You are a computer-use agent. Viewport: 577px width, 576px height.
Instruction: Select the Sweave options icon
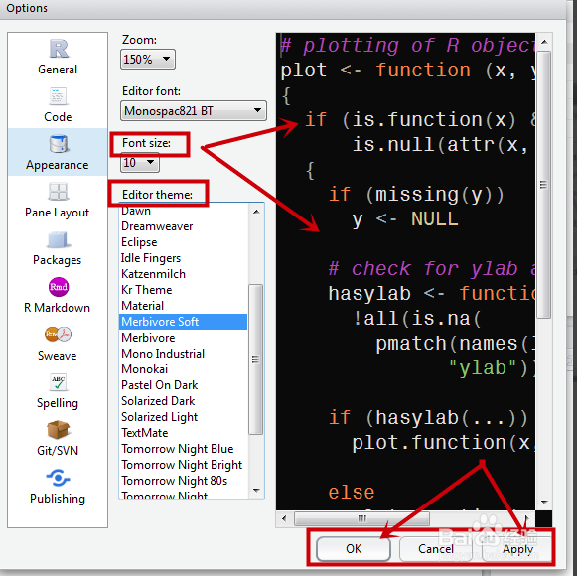(x=59, y=335)
